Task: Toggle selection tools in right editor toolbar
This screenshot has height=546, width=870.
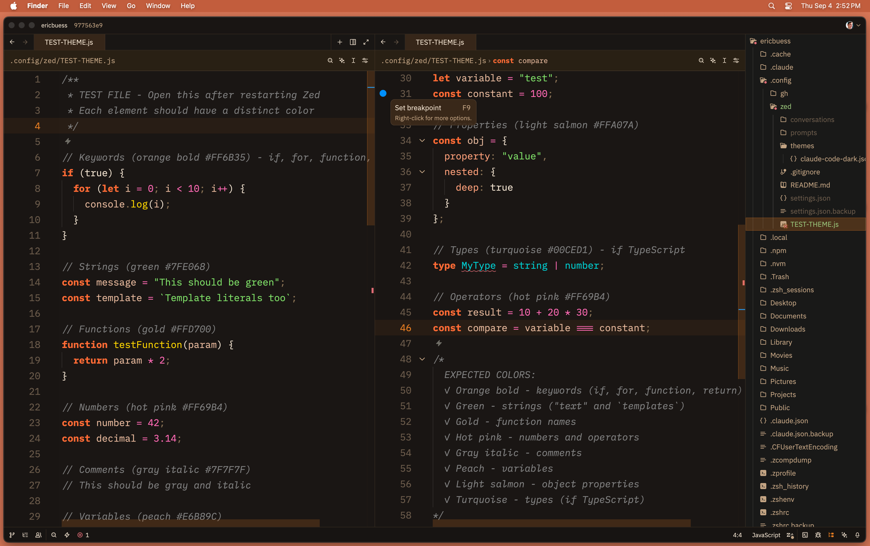Action: coord(724,60)
